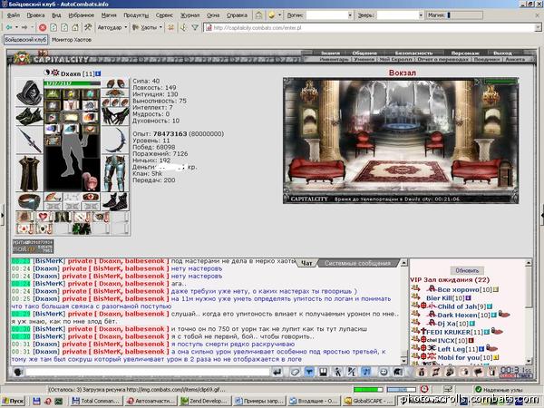544x408 pixels.
Task: Click the Выход game menu button
Action: coord(502,53)
